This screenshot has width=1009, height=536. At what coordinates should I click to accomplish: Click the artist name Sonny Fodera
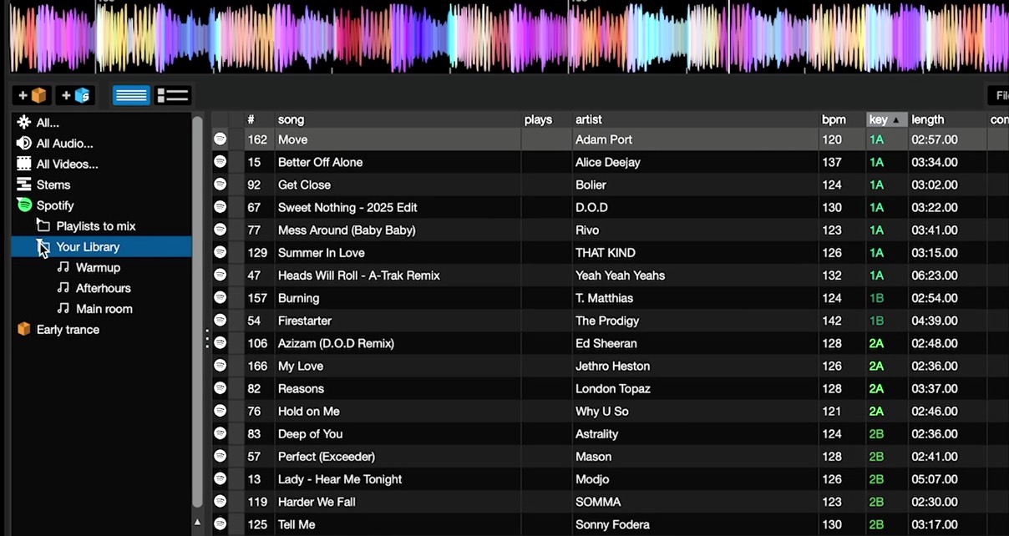[611, 524]
